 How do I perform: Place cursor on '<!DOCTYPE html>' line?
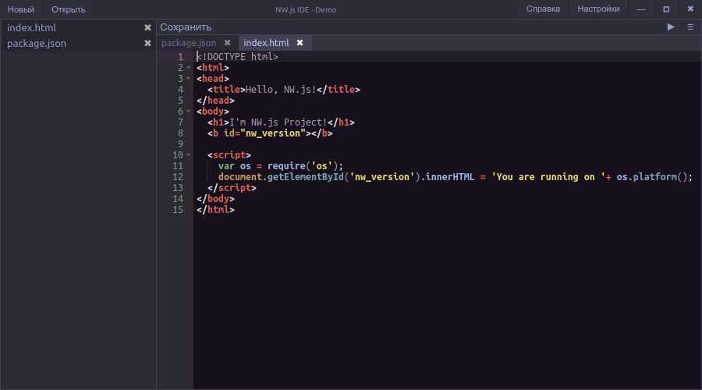click(x=237, y=57)
